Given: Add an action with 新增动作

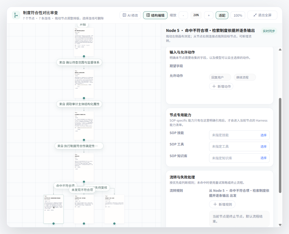Looking at the screenshot, I should tap(221, 87).
